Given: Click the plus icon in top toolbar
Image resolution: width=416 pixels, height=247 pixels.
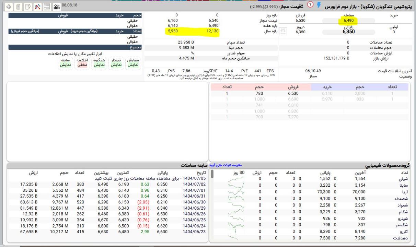Looking at the screenshot, I should [x=9, y=7].
